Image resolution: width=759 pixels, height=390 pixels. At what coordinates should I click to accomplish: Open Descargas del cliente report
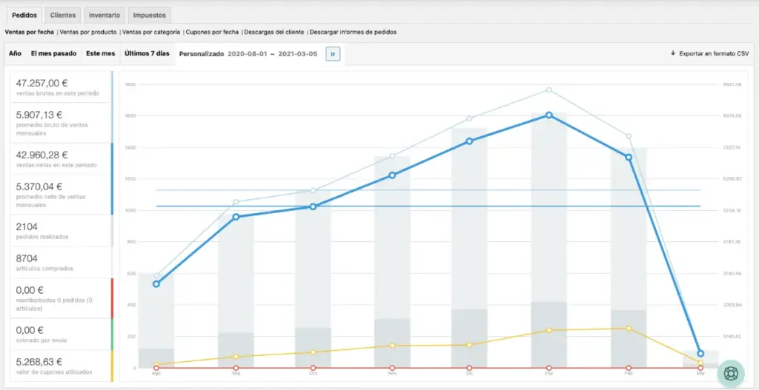pyautogui.click(x=274, y=32)
